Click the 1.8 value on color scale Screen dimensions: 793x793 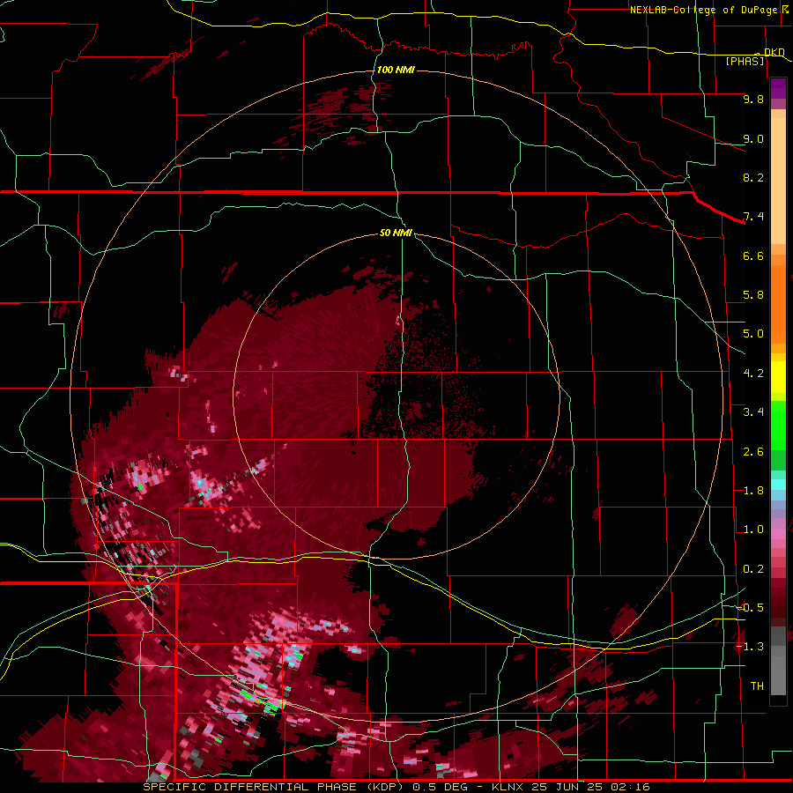click(x=753, y=491)
